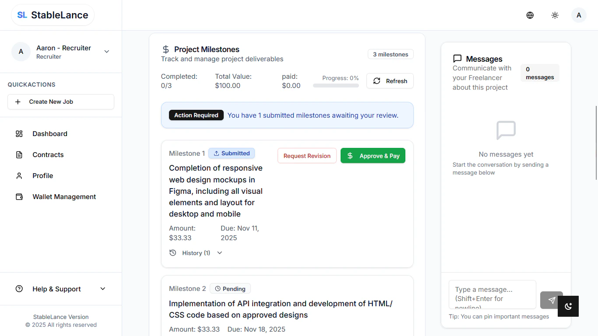Click the submitted milestones awaiting review notice
The width and height of the screenshot is (598, 336).
tap(313, 115)
